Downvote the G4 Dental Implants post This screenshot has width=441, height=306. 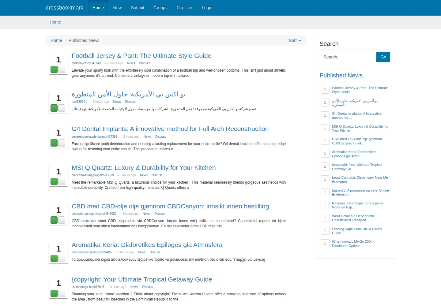[62, 143]
